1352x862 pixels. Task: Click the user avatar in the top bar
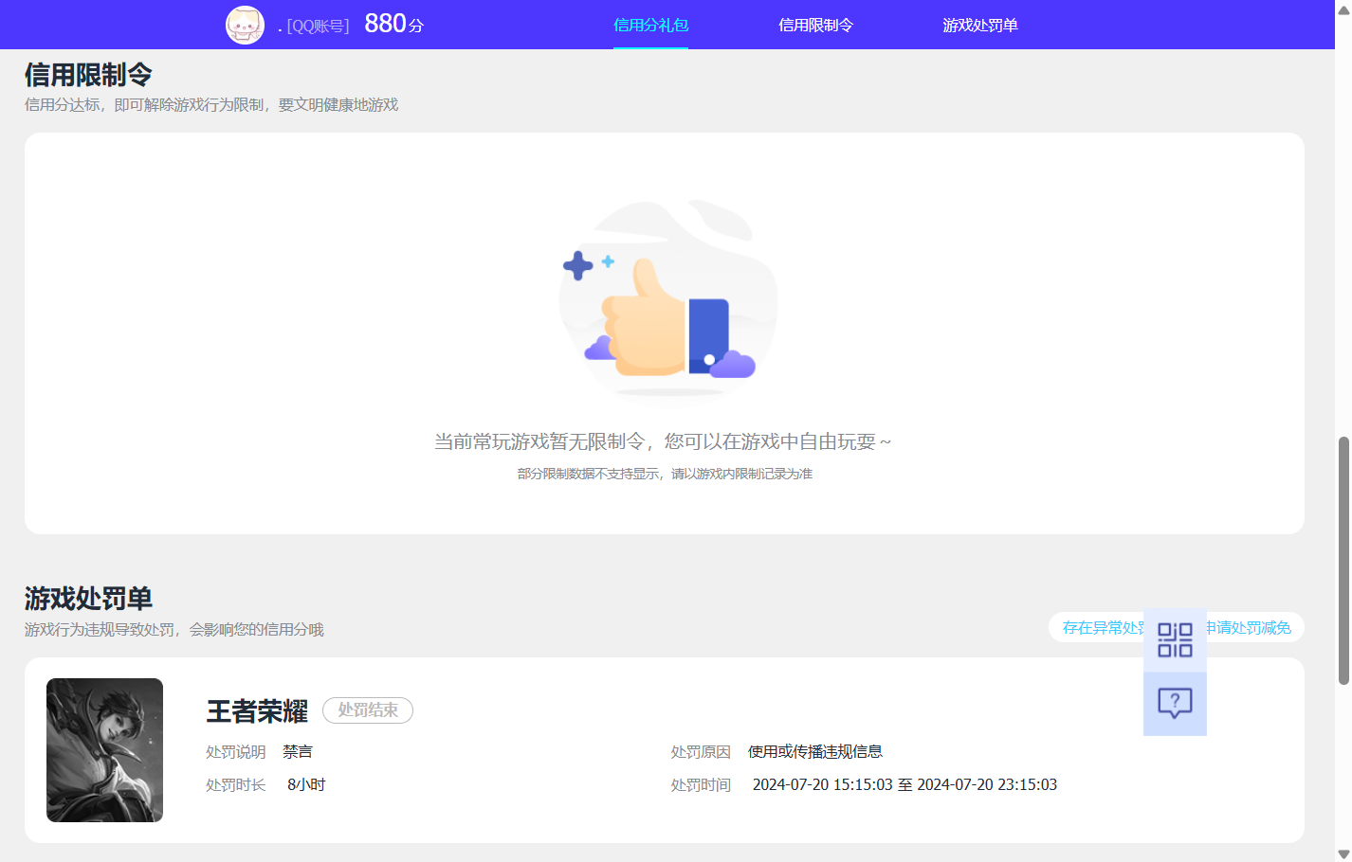(x=244, y=25)
